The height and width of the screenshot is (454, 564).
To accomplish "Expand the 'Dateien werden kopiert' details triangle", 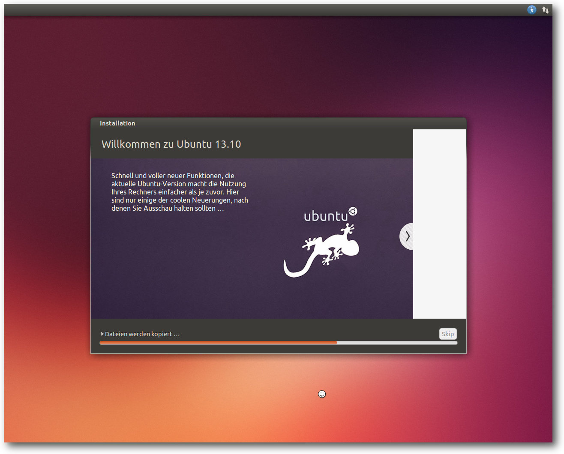I will pos(102,334).
